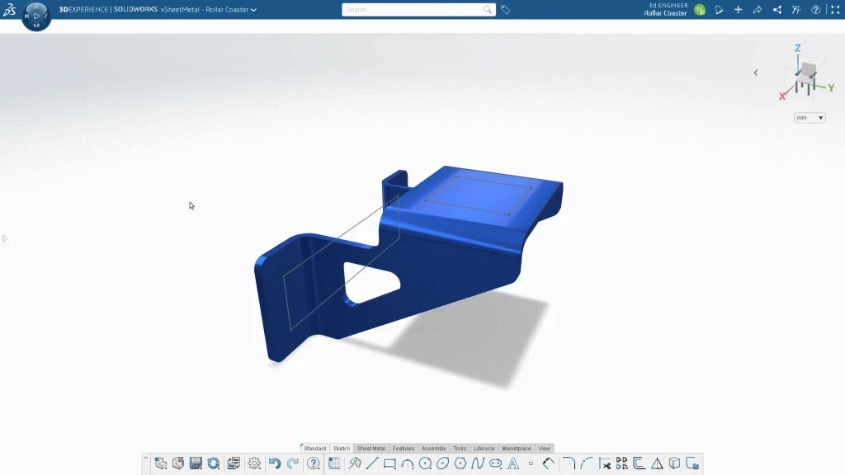Undo the last action
Viewport: 845px width, 475px height.
275,463
